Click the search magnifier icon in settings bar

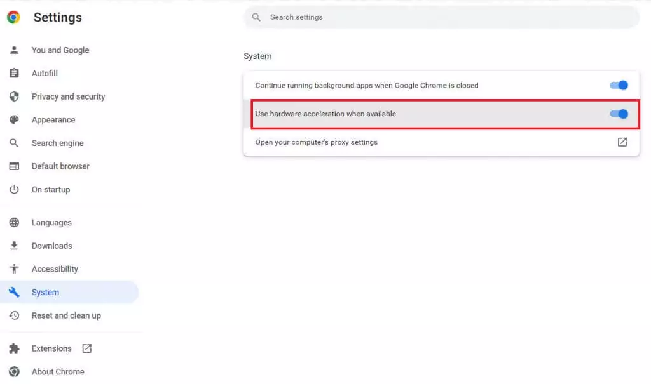[256, 17]
